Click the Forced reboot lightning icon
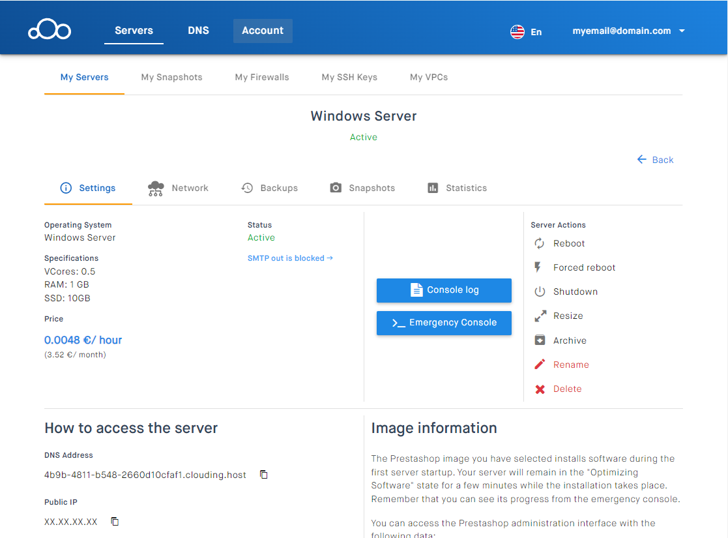This screenshot has width=728, height=538. [538, 267]
